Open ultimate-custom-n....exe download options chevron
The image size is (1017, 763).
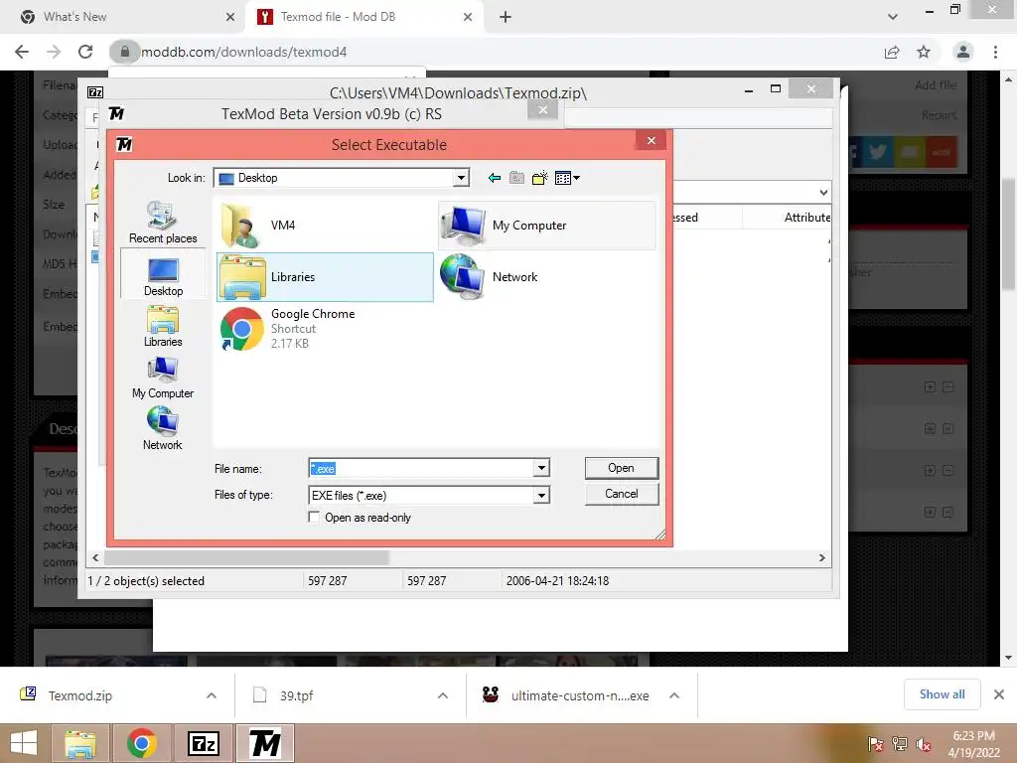click(674, 695)
